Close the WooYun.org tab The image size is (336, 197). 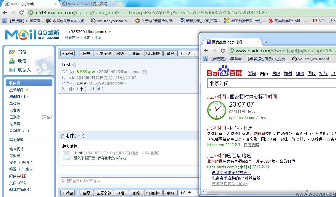(114, 4)
